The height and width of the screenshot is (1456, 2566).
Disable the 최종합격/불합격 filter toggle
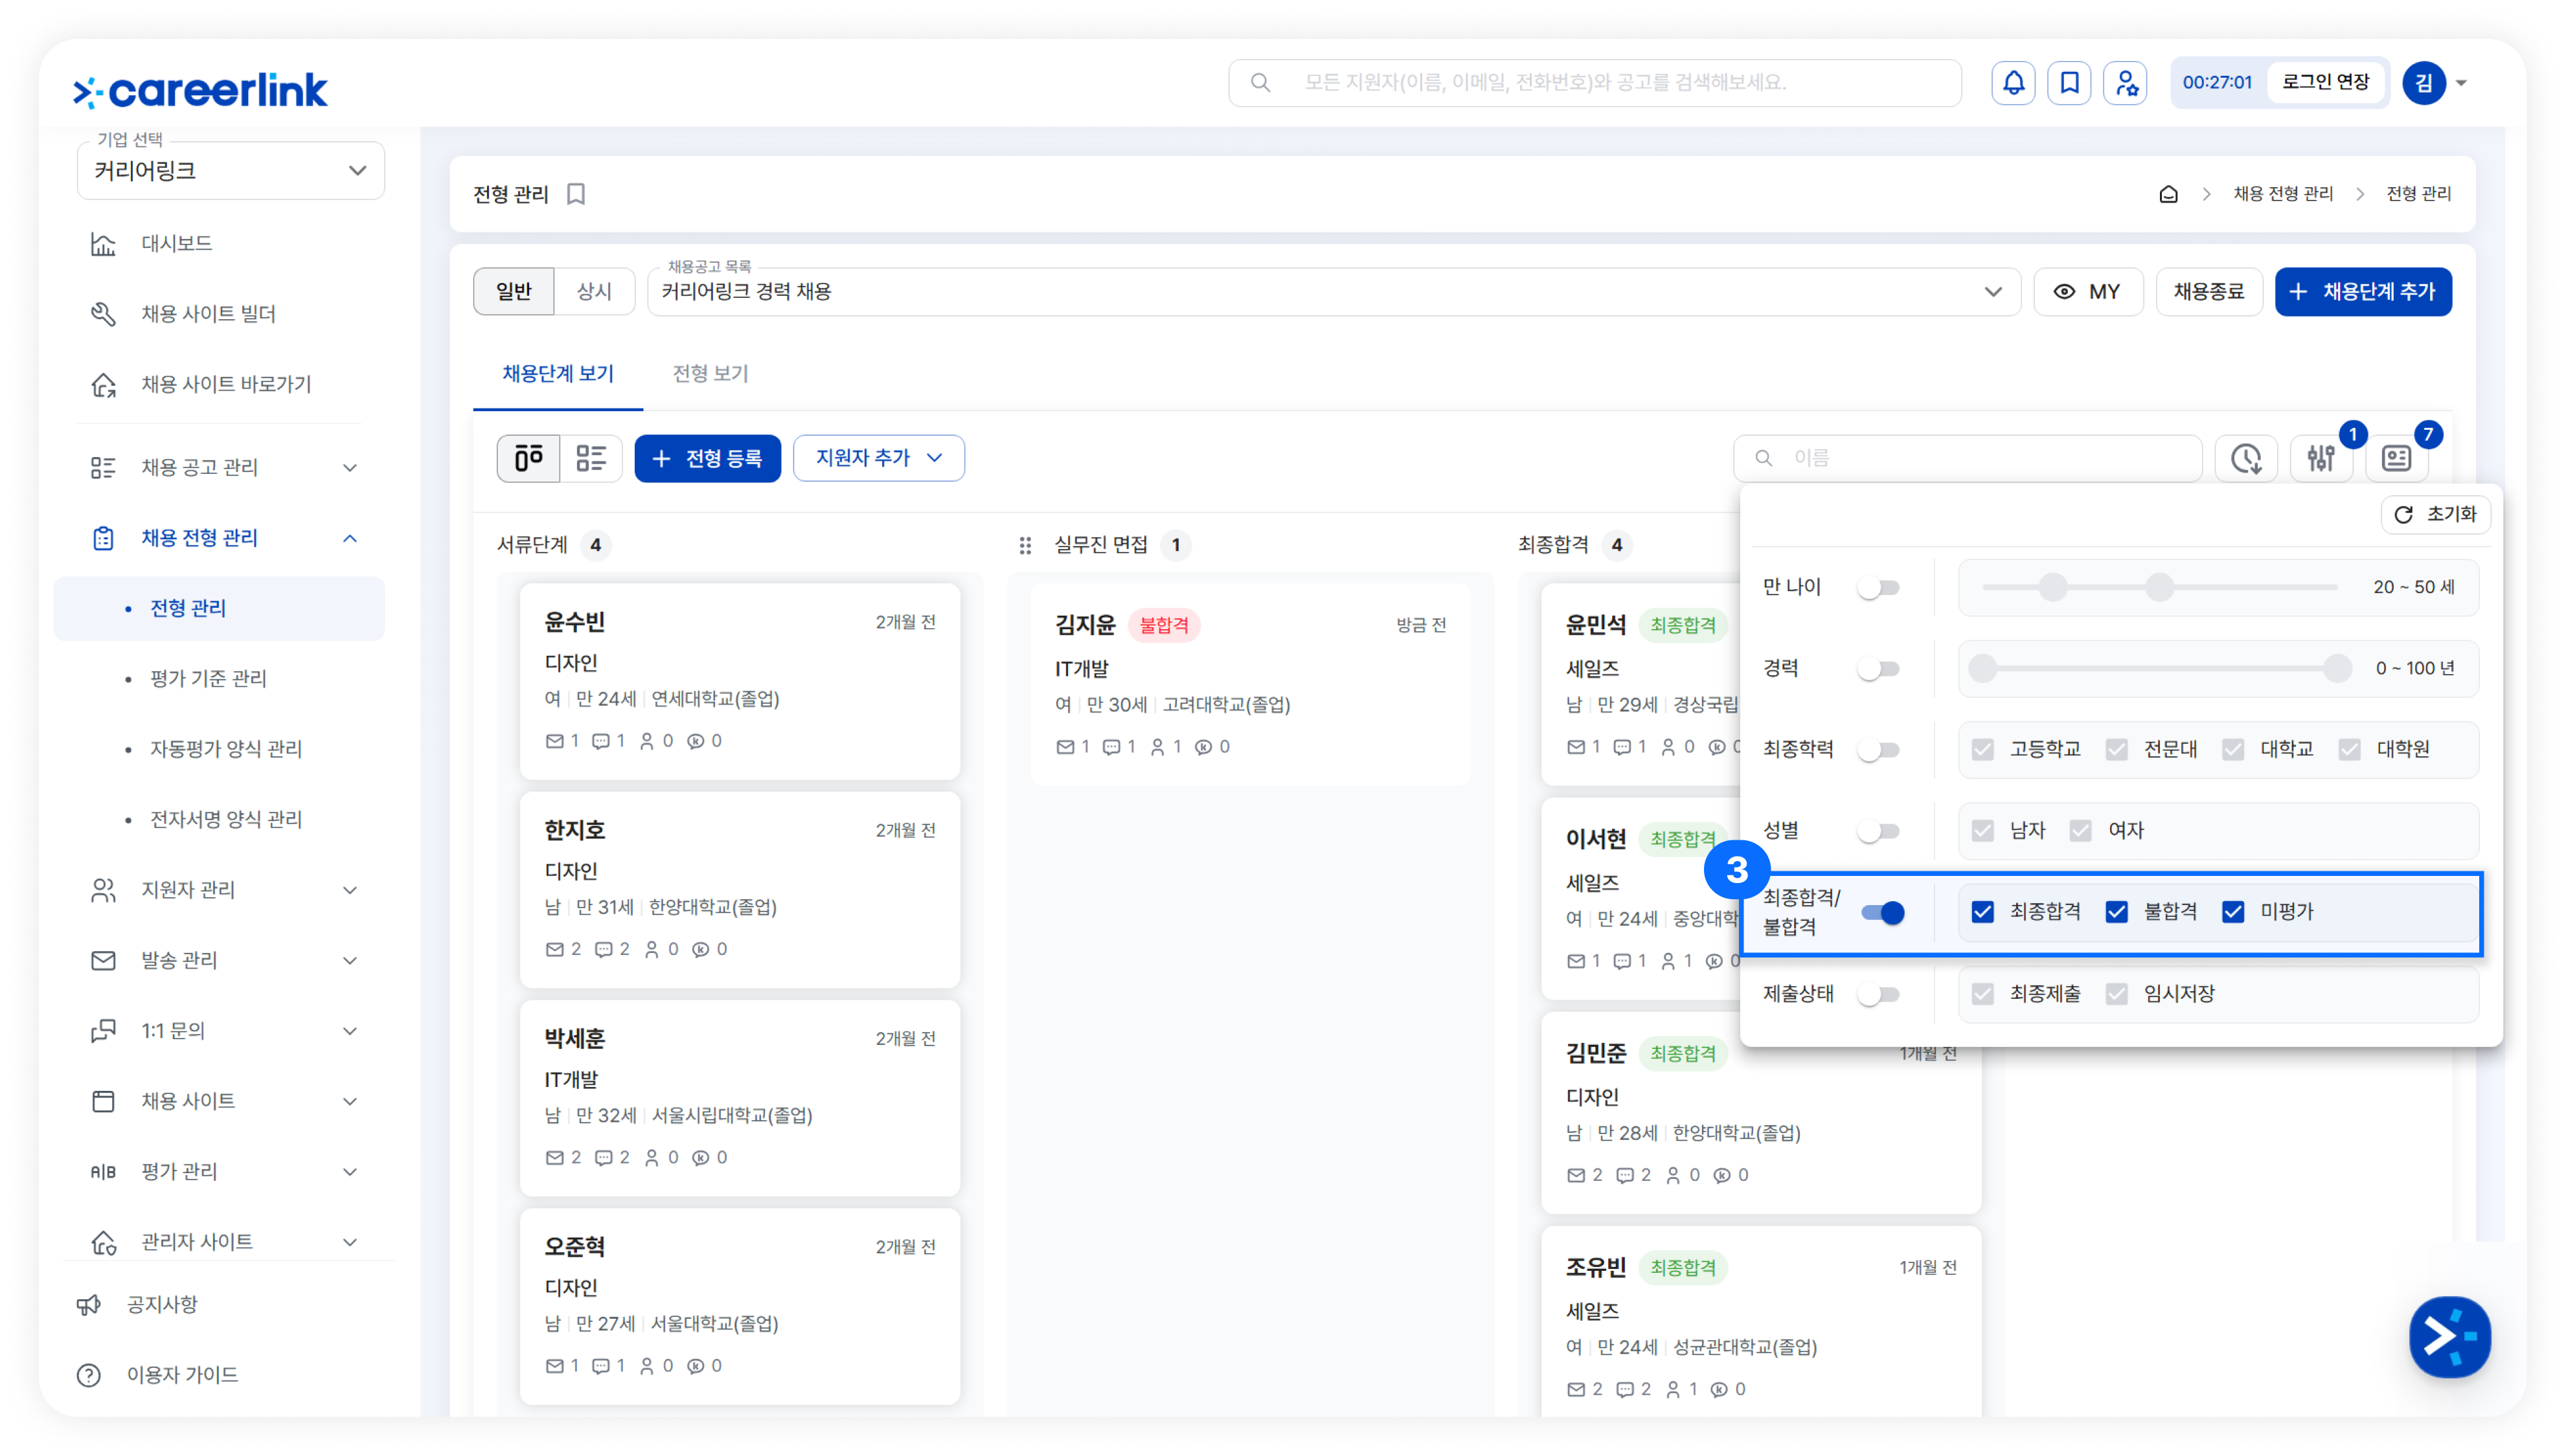1881,912
